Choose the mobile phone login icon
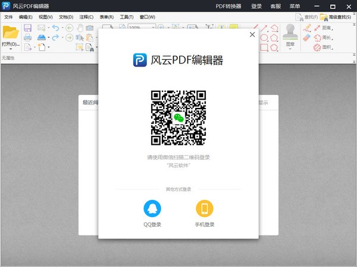This screenshot has width=357, height=267. (205, 209)
